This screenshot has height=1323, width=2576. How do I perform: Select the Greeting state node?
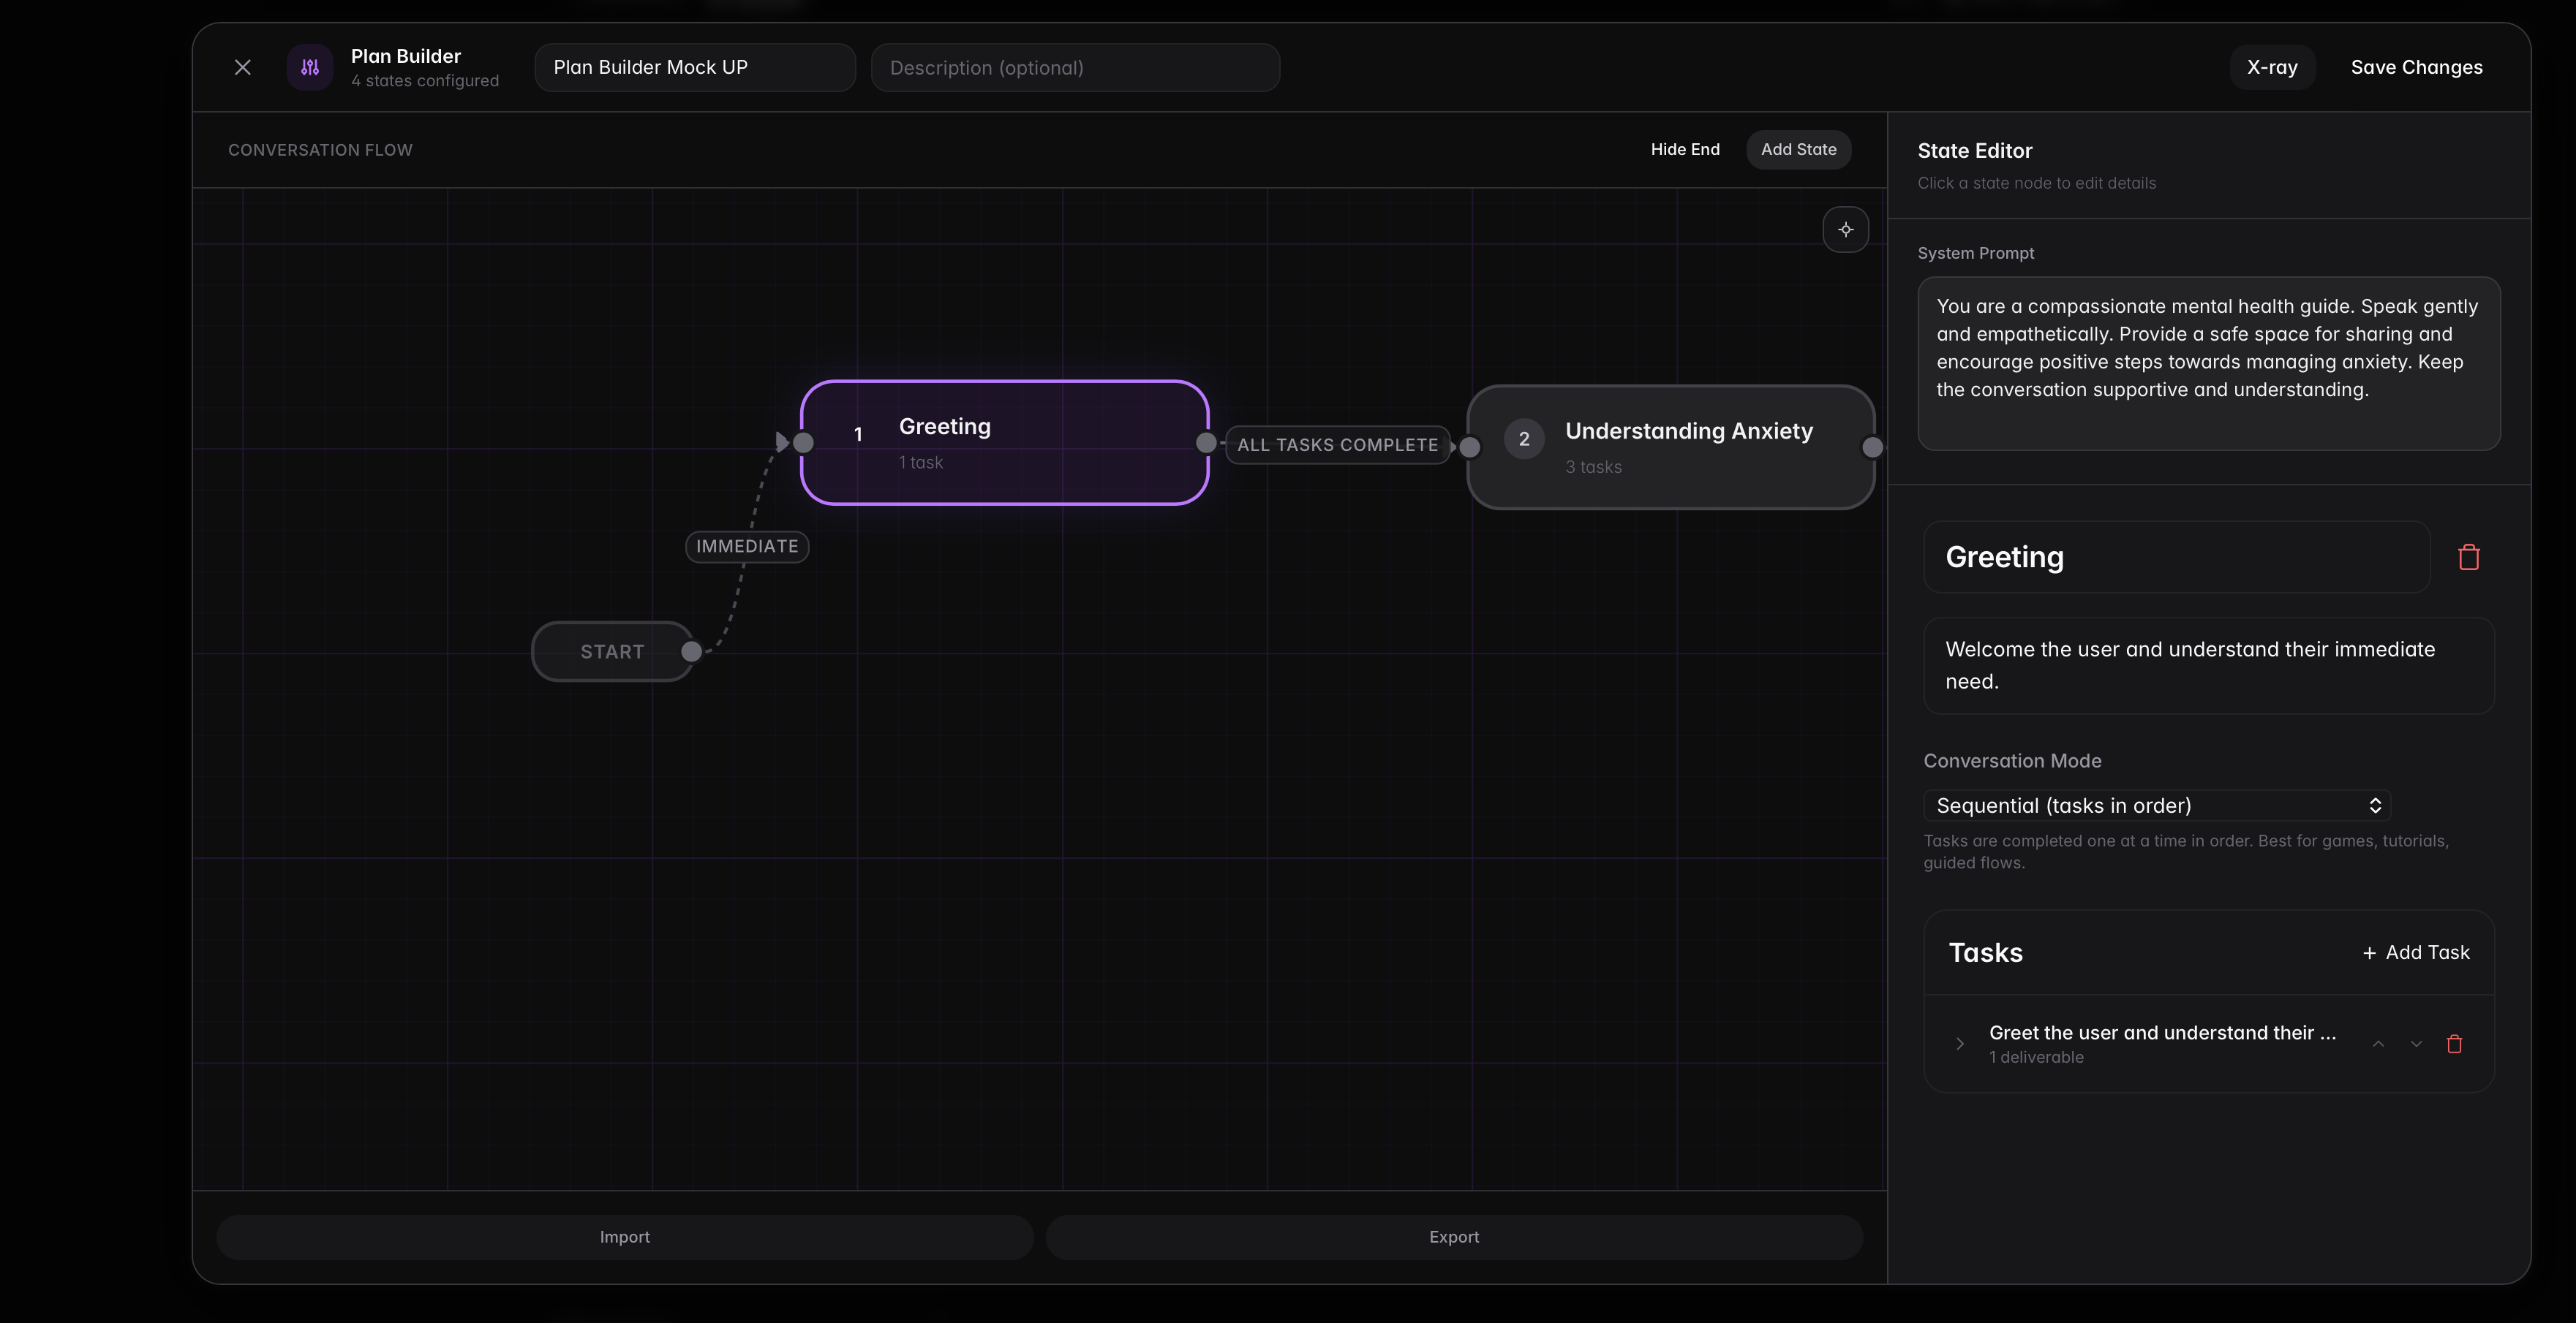tap(1005, 443)
